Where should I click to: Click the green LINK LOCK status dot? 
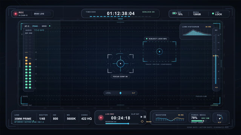[213, 13]
